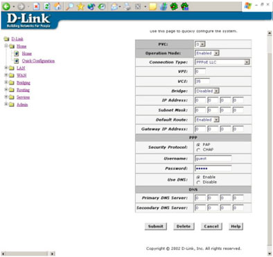Viewport: 273px width, 257px height.
Task: Click the vertical scrollbar up arrow
Action: coord(270,33)
